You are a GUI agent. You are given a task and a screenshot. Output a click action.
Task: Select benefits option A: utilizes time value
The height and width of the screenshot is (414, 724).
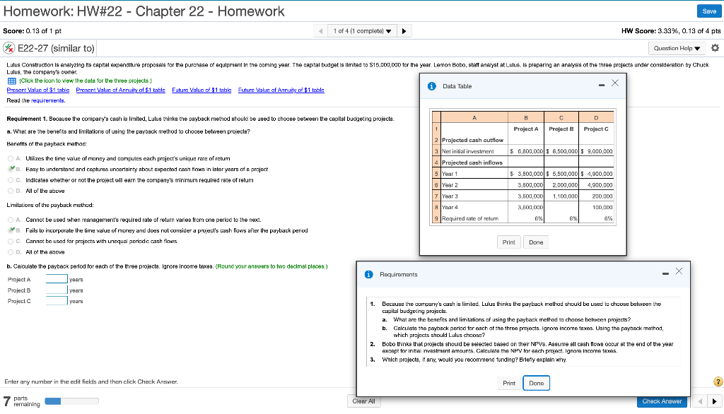11,158
